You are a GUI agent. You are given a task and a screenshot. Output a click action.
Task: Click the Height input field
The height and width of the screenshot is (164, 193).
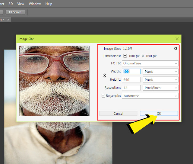(131, 80)
